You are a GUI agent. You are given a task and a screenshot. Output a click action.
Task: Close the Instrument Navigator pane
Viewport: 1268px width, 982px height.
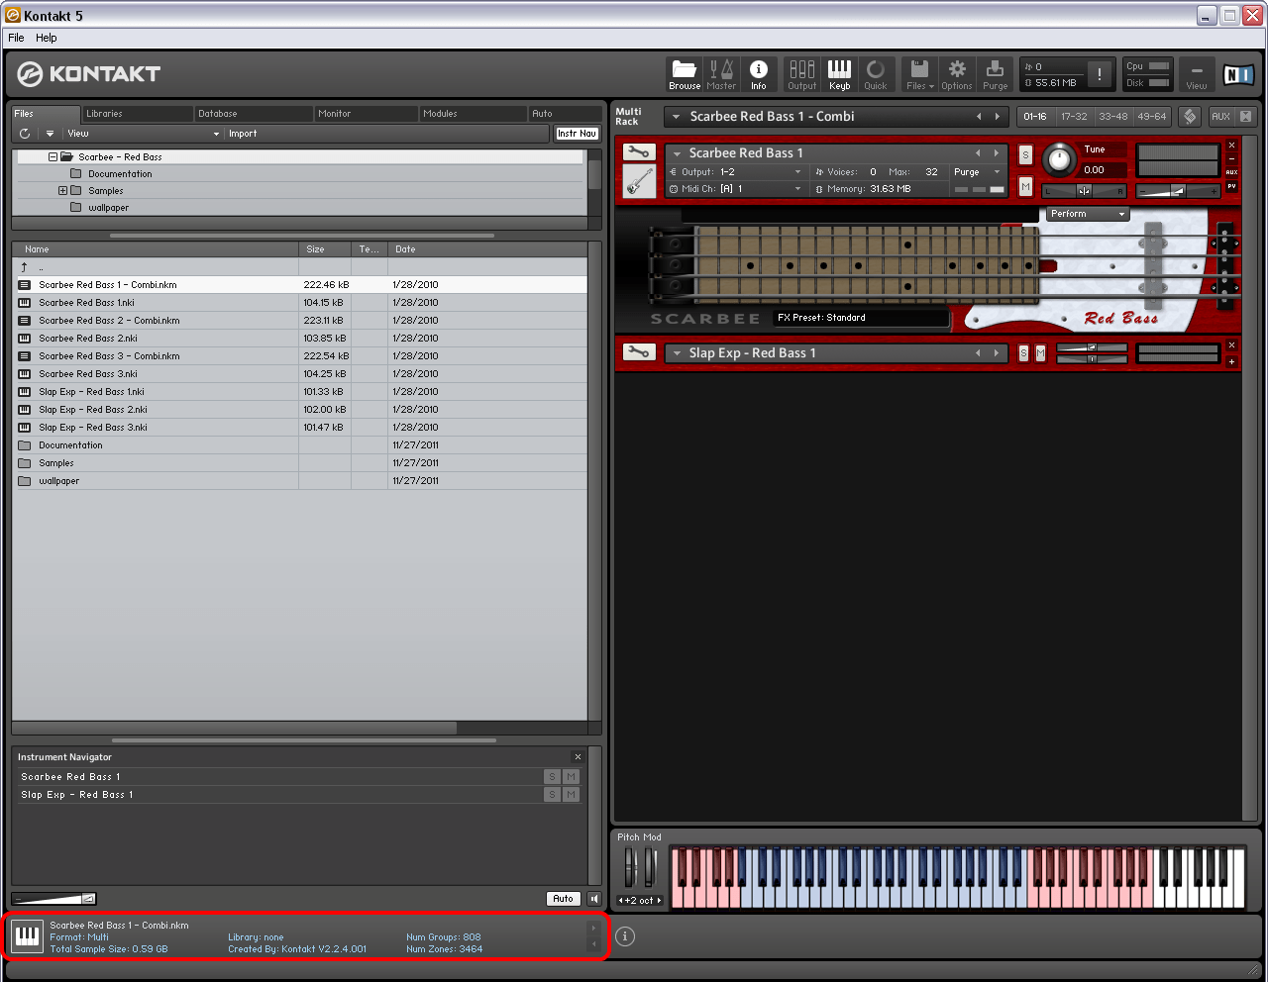pos(578,757)
